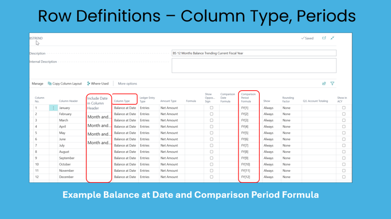Open the three-dot menu on the January row
Image resolution: width=391 pixels, height=219 pixels.
[x=53, y=108]
